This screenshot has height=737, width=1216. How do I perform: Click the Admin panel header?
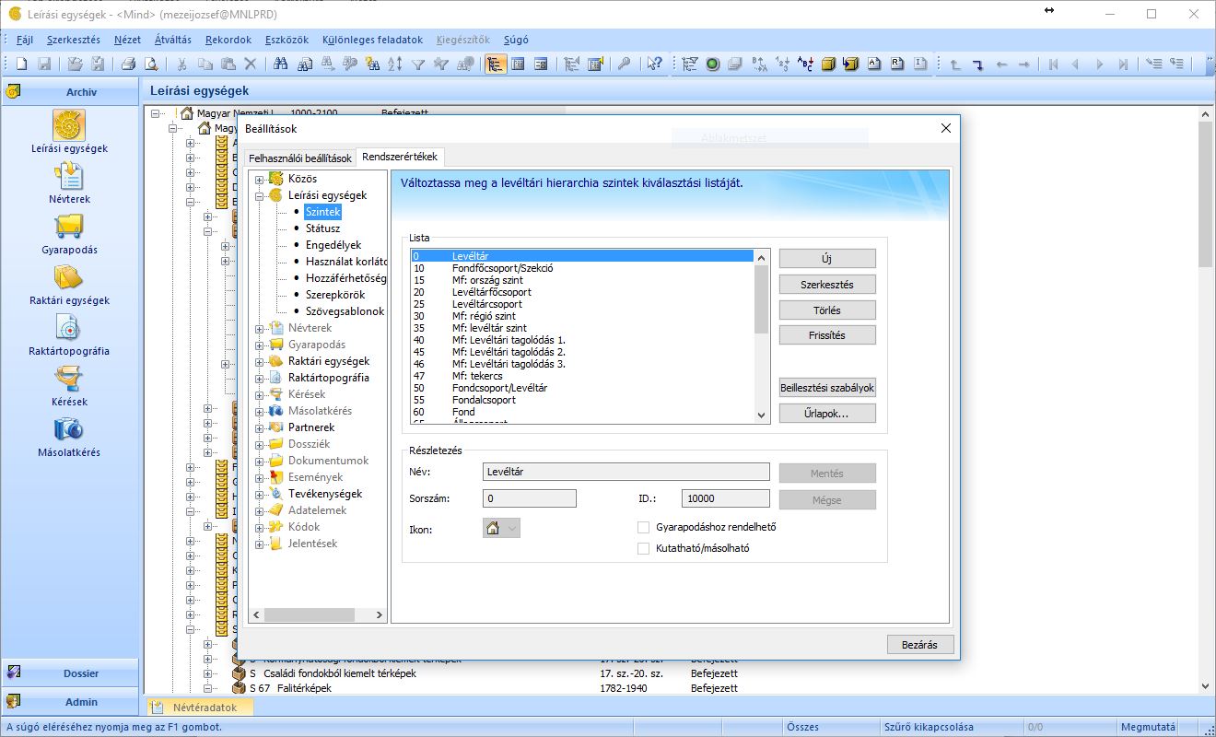tap(70, 702)
